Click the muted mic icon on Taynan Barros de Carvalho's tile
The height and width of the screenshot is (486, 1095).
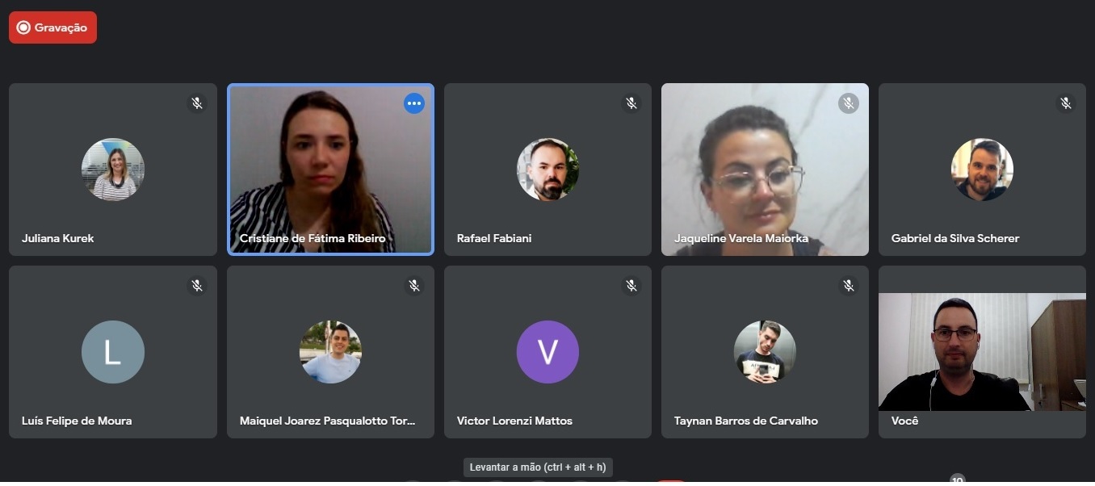[x=848, y=286]
